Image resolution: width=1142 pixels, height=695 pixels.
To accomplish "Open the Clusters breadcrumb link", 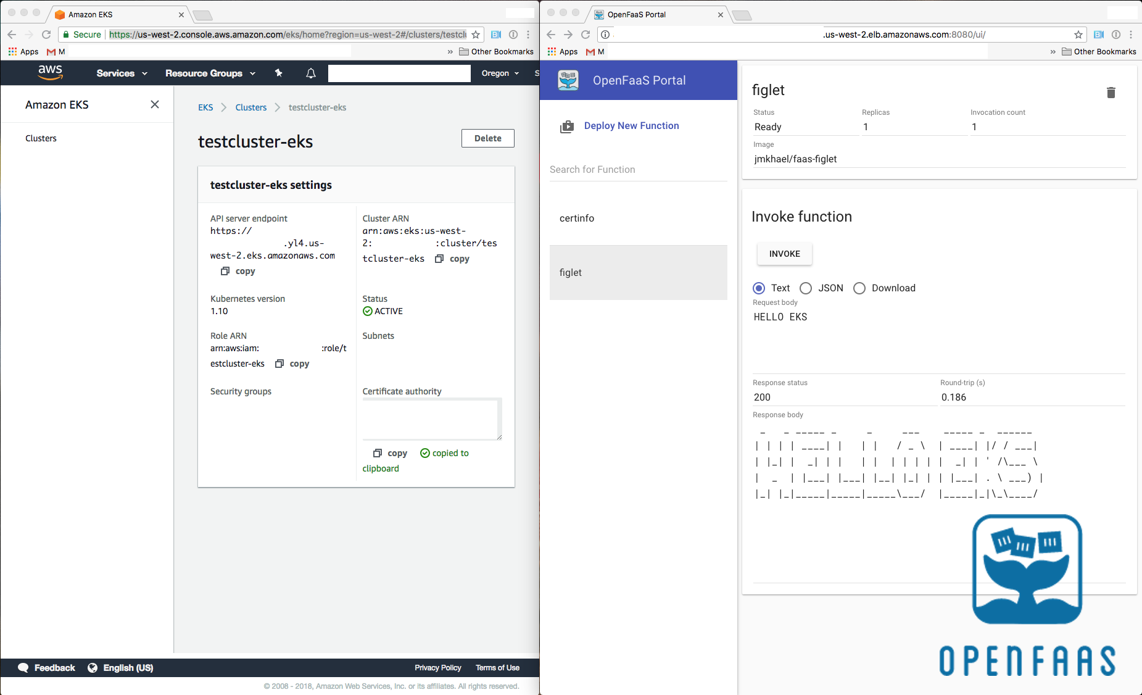I will 251,107.
